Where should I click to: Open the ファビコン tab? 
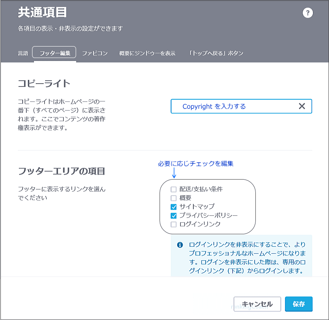click(x=95, y=53)
